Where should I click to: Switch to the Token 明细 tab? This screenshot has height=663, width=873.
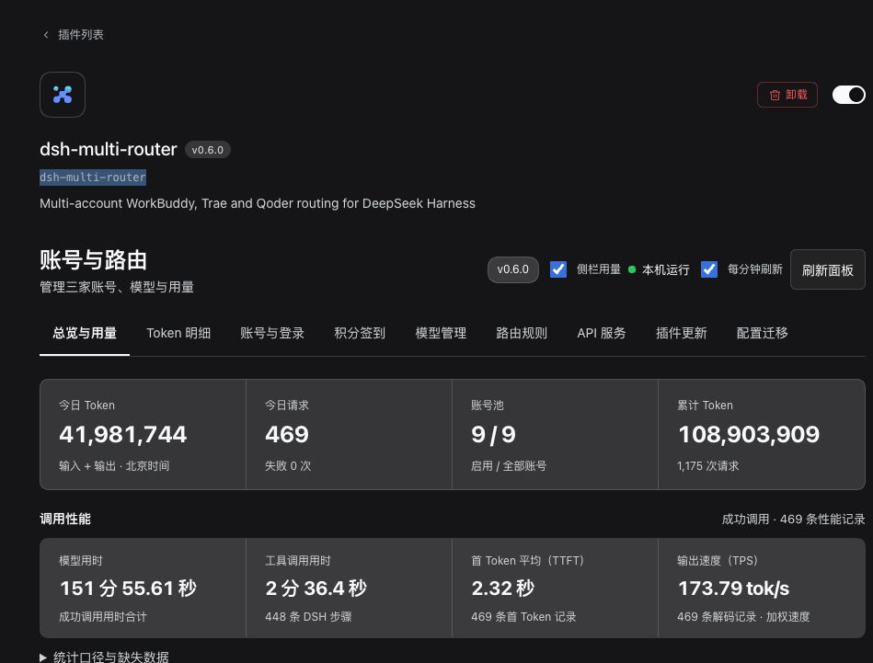click(178, 333)
